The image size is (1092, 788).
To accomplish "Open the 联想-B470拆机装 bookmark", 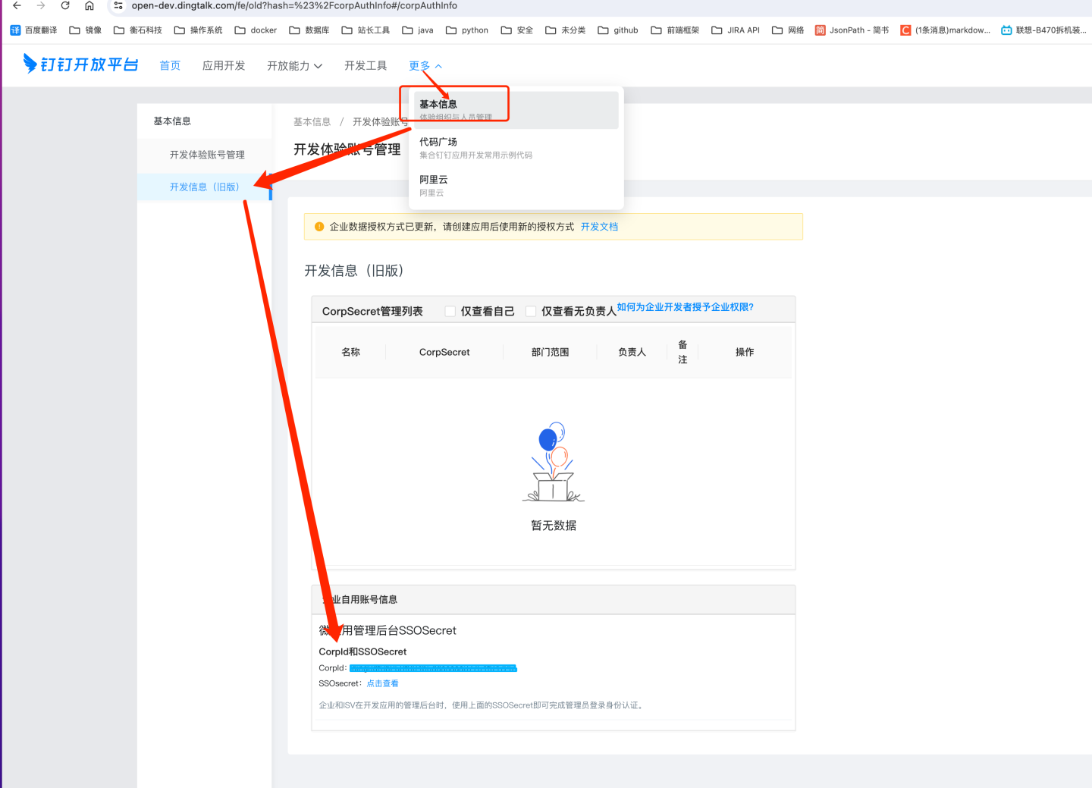I will 1043,30.
